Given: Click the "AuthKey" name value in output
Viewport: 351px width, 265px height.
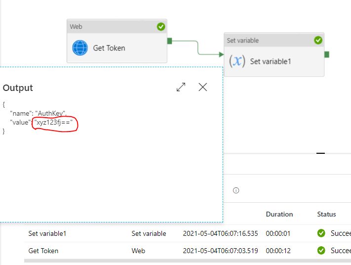Looking at the screenshot, I should coord(50,113).
